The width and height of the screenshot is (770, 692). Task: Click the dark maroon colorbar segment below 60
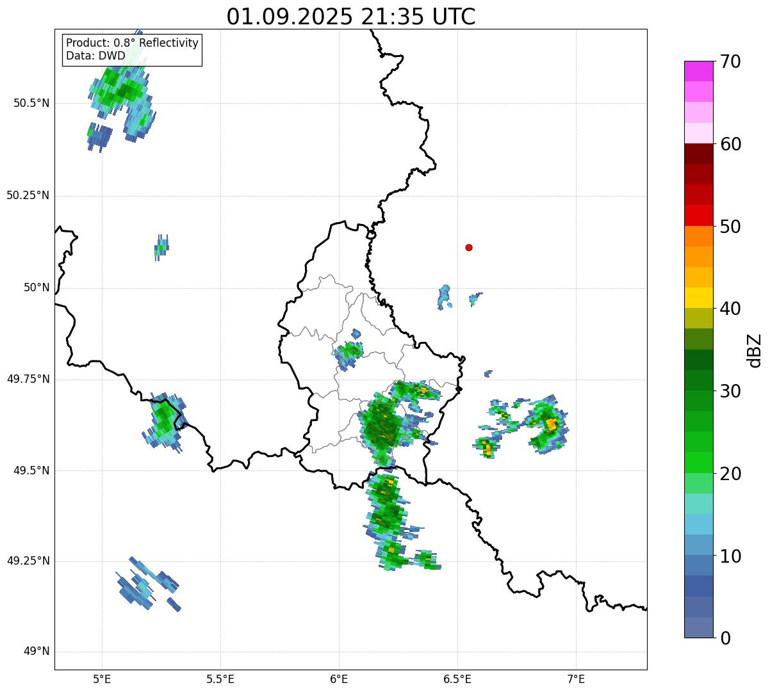[x=699, y=154]
